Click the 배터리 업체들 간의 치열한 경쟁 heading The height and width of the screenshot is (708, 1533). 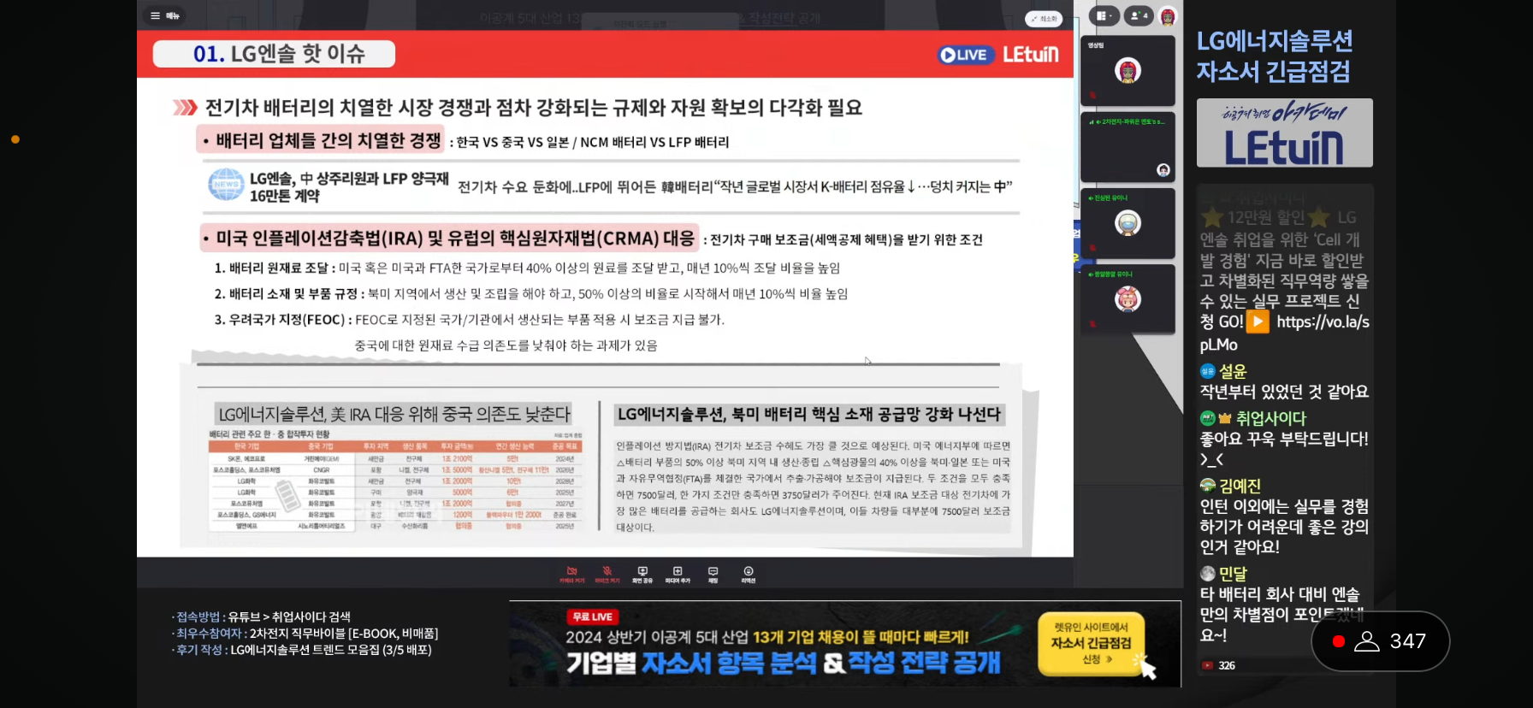(321, 140)
